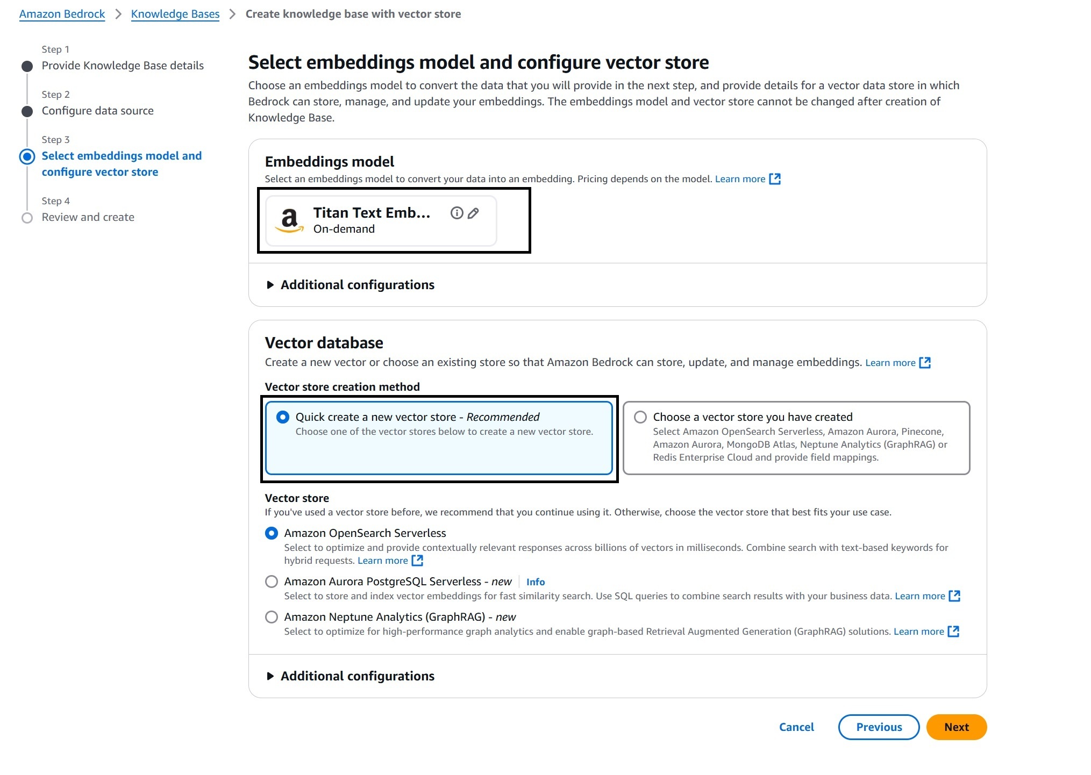Click external link icon for Neptune Analytics Learn more

pos(953,632)
